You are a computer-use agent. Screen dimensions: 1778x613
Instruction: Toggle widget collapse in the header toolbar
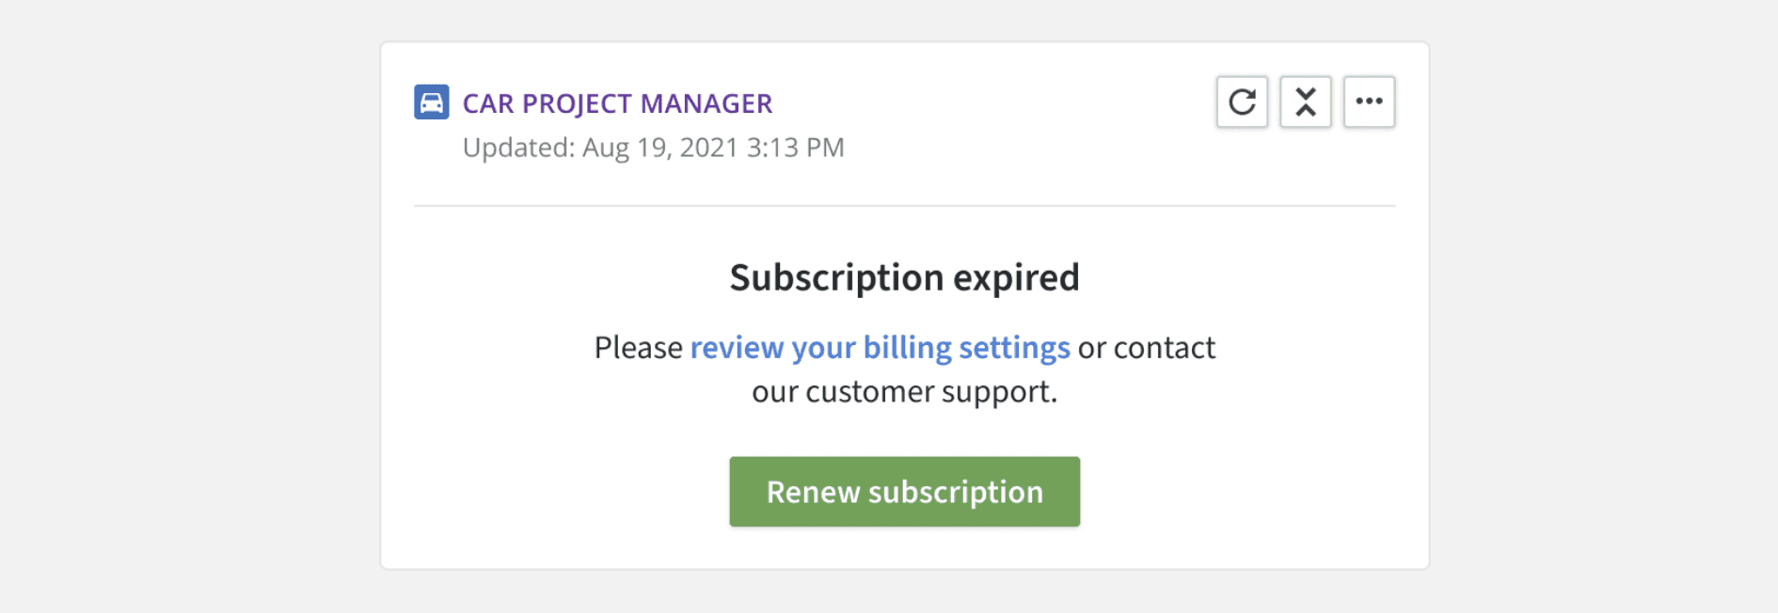tap(1306, 102)
